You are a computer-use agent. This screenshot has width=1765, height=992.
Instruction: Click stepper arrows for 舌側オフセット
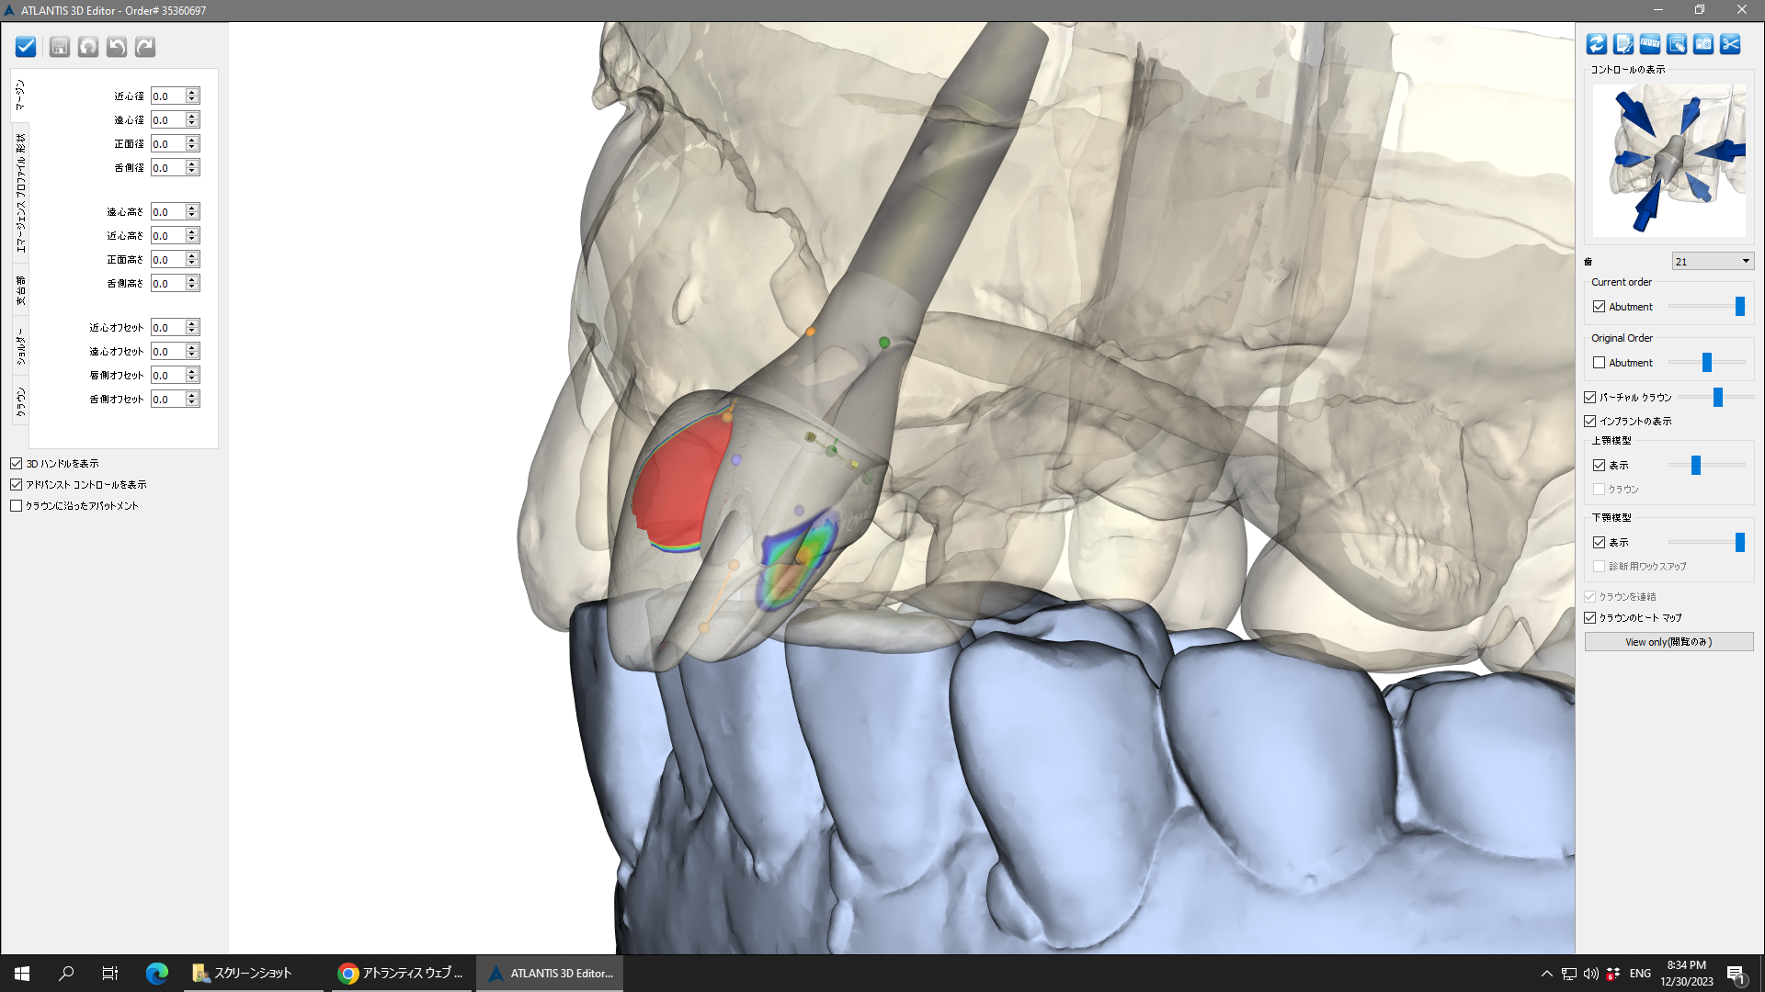(x=192, y=400)
